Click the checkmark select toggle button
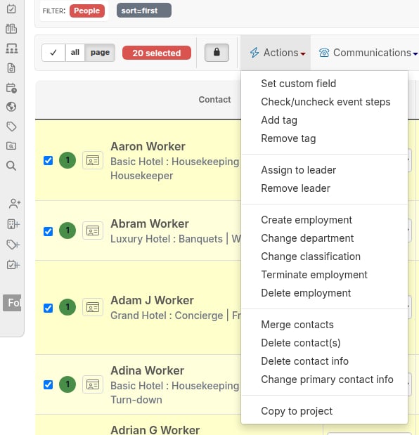419x435 pixels. pyautogui.click(x=53, y=53)
